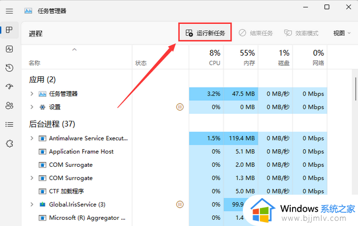Click the CTF 加载程序 process icon

pyautogui.click(x=42, y=191)
